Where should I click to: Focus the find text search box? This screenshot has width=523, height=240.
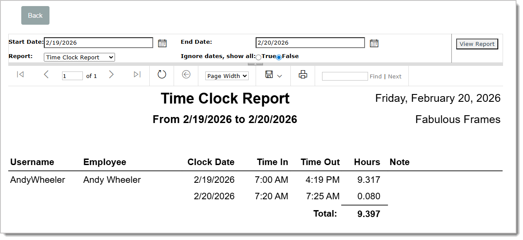tap(345, 76)
